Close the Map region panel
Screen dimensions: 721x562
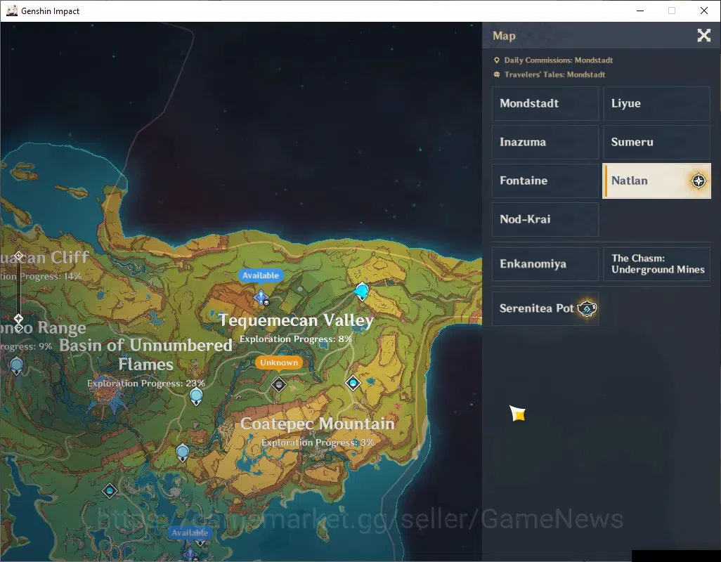pyautogui.click(x=703, y=35)
